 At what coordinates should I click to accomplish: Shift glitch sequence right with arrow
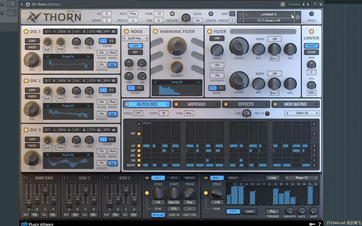tap(314, 124)
